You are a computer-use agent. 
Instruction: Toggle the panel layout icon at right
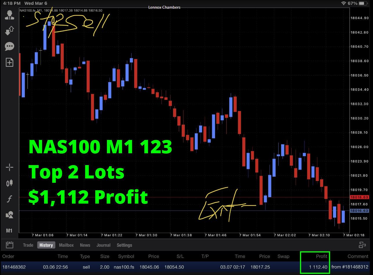click(x=362, y=245)
